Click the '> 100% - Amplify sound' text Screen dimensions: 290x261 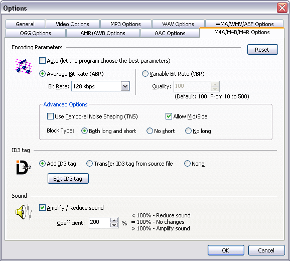coord(161,228)
